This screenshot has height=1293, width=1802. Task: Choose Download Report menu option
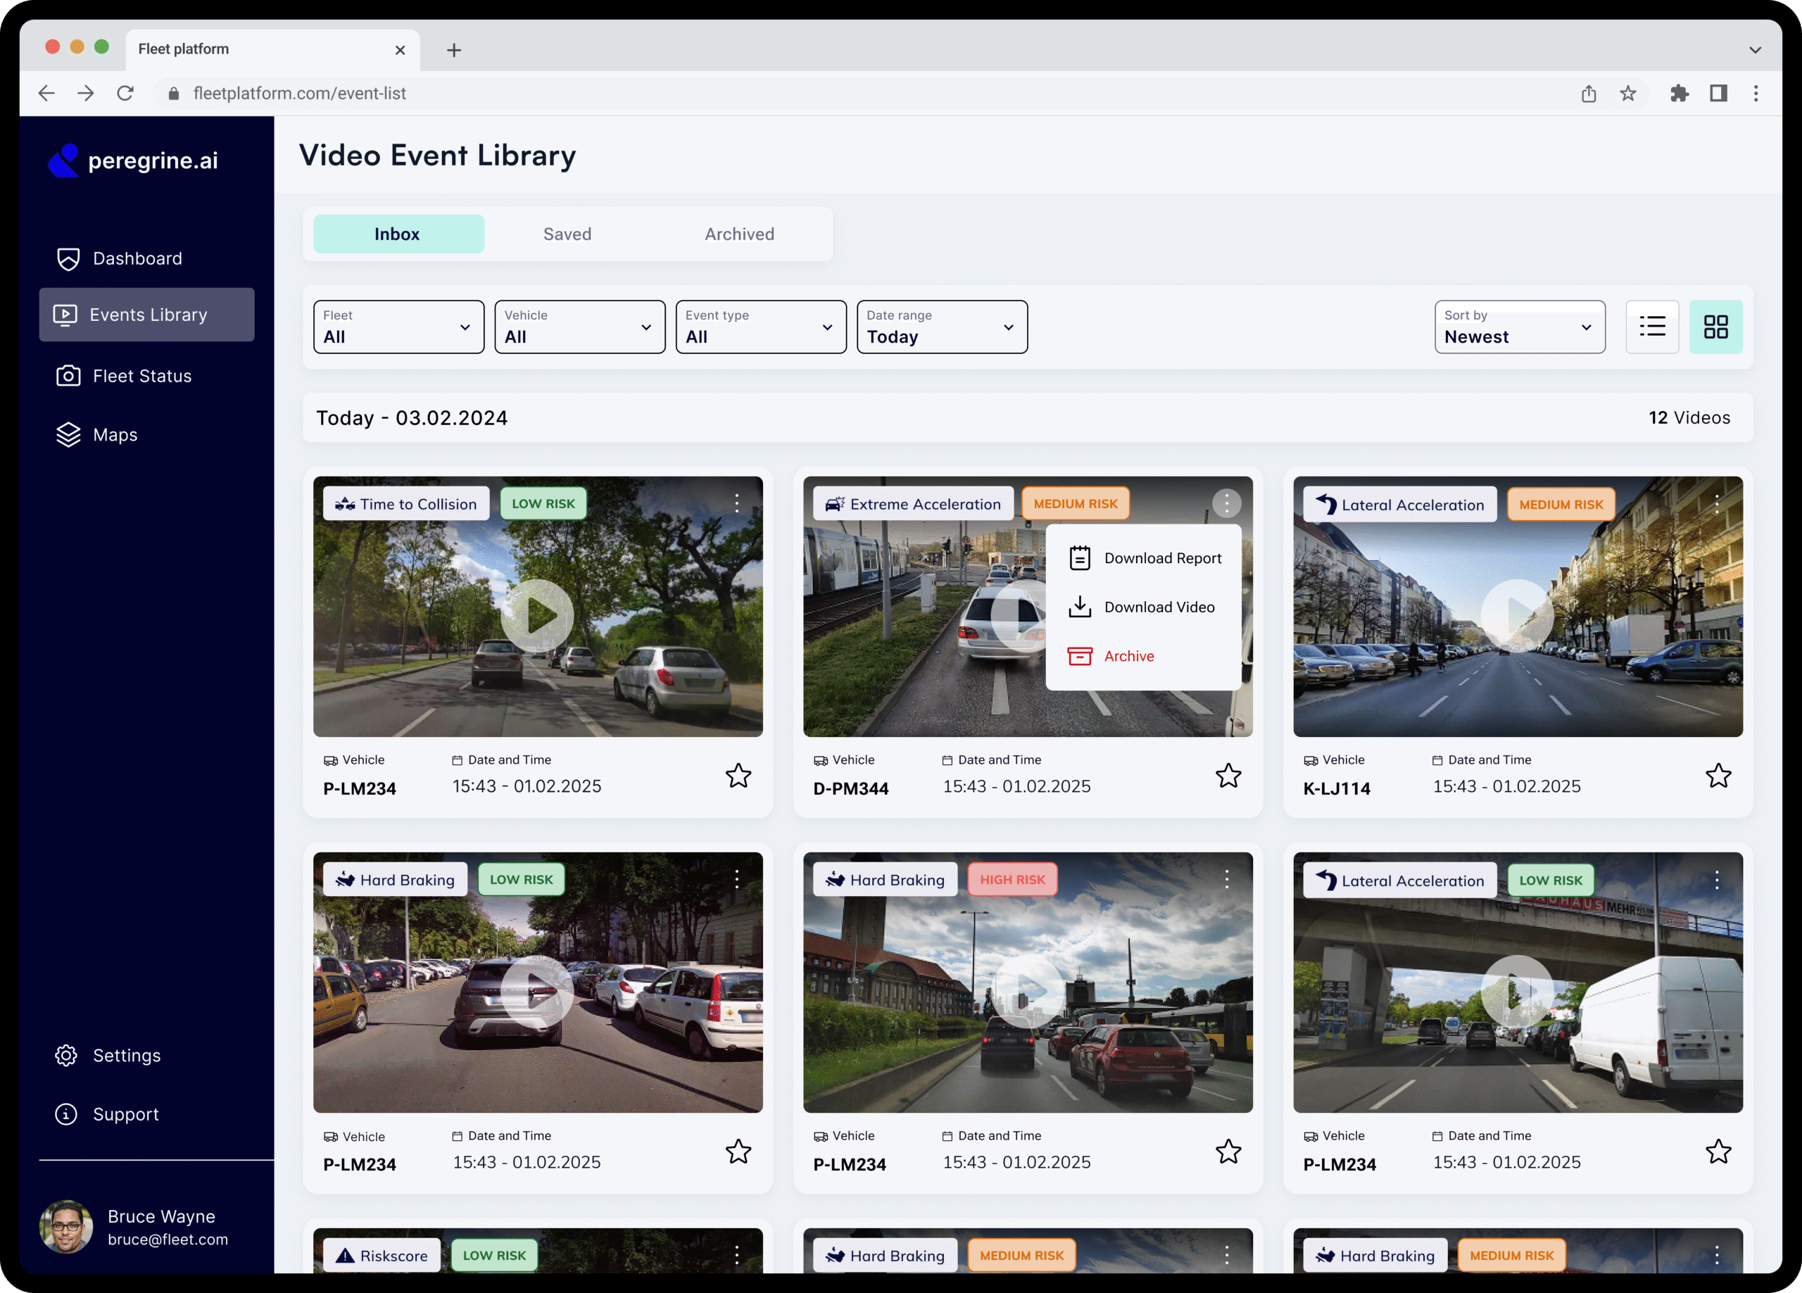[1161, 558]
